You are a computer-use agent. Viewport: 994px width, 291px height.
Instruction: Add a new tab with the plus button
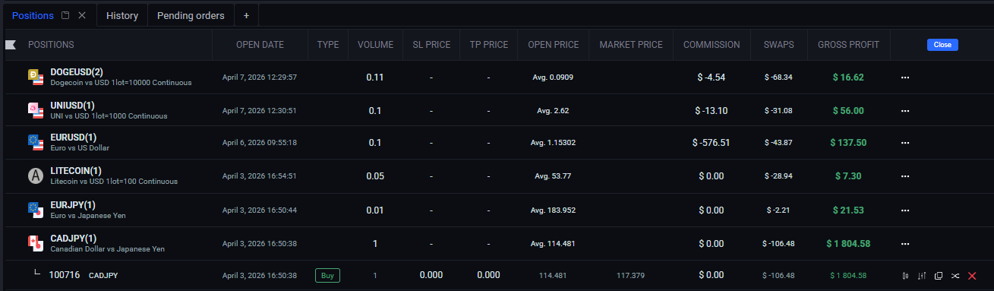(x=246, y=15)
